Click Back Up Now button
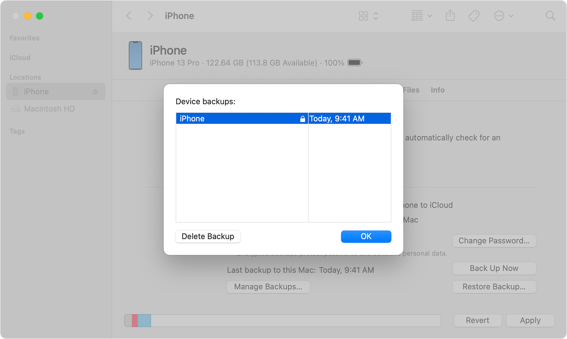This screenshot has height=339, width=567. point(494,268)
